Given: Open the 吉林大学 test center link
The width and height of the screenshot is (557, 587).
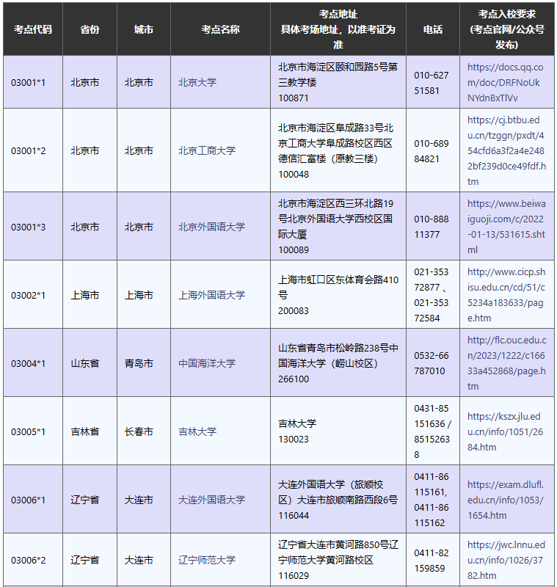Looking at the screenshot, I should coord(197,431).
